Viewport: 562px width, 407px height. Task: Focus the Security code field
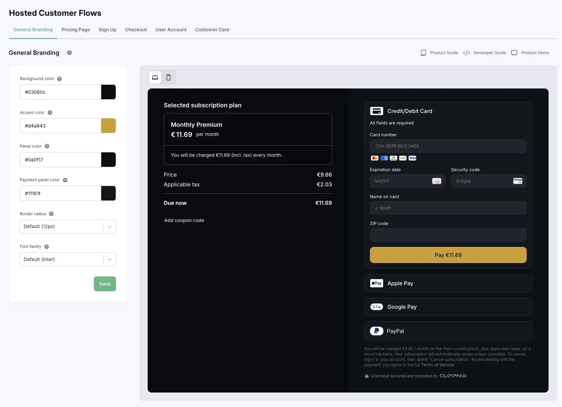coord(489,181)
